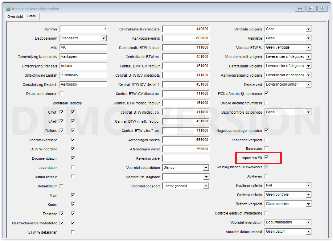Enable the Blokkeren checkbox
333x241 pixels.
coord(266,176)
